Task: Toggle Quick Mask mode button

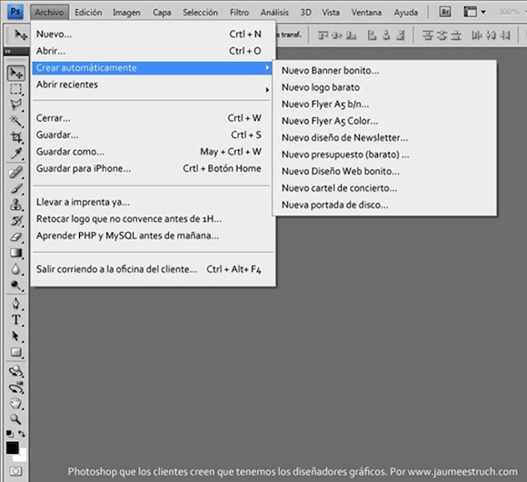Action: [15, 471]
